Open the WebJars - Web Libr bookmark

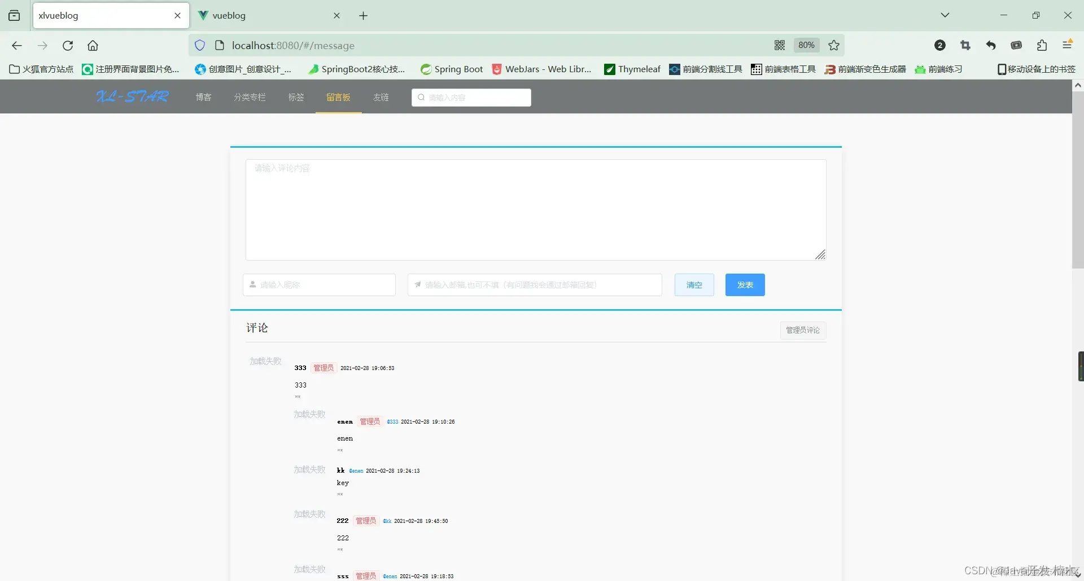[x=542, y=69]
